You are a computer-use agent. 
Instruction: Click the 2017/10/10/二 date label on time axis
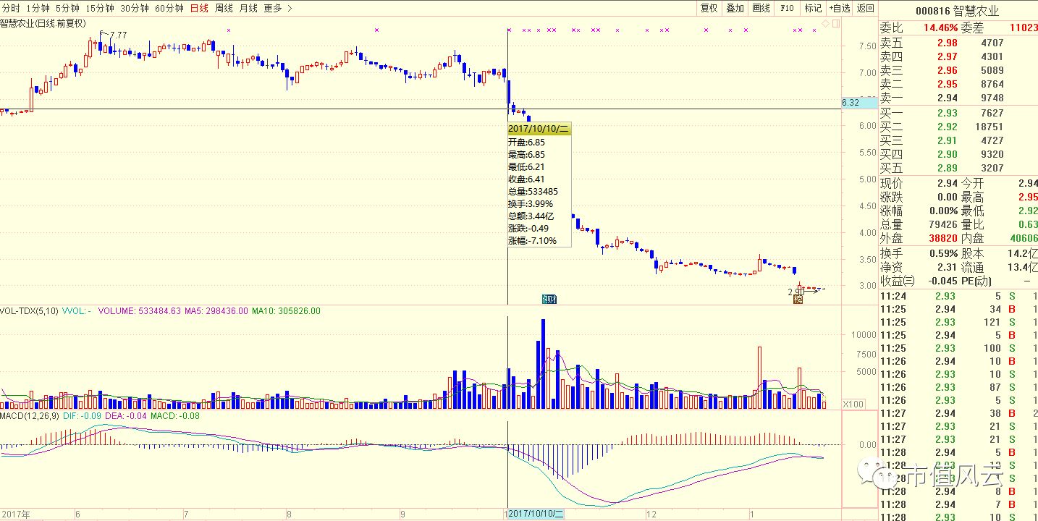pyautogui.click(x=535, y=514)
